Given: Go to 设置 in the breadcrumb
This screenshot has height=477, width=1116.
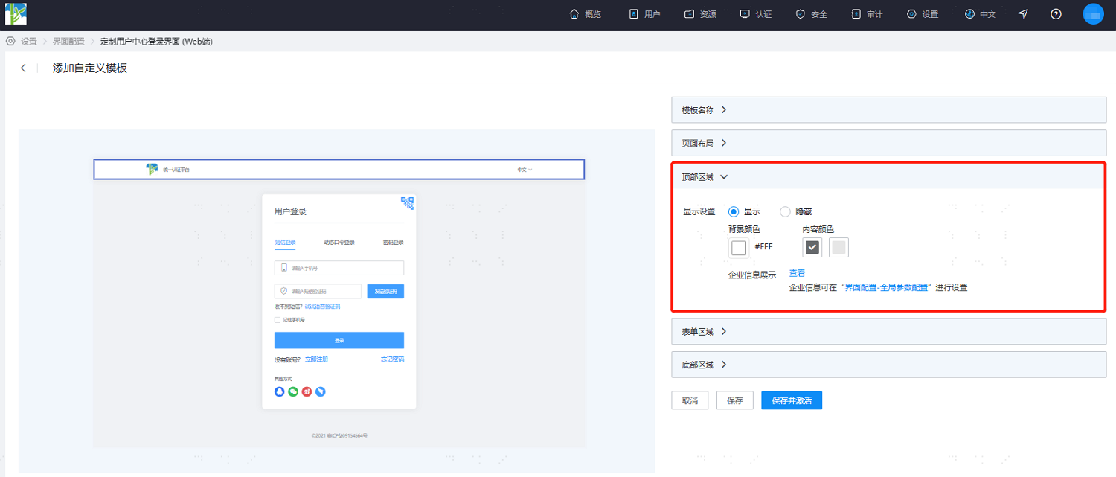Looking at the screenshot, I should 29,42.
